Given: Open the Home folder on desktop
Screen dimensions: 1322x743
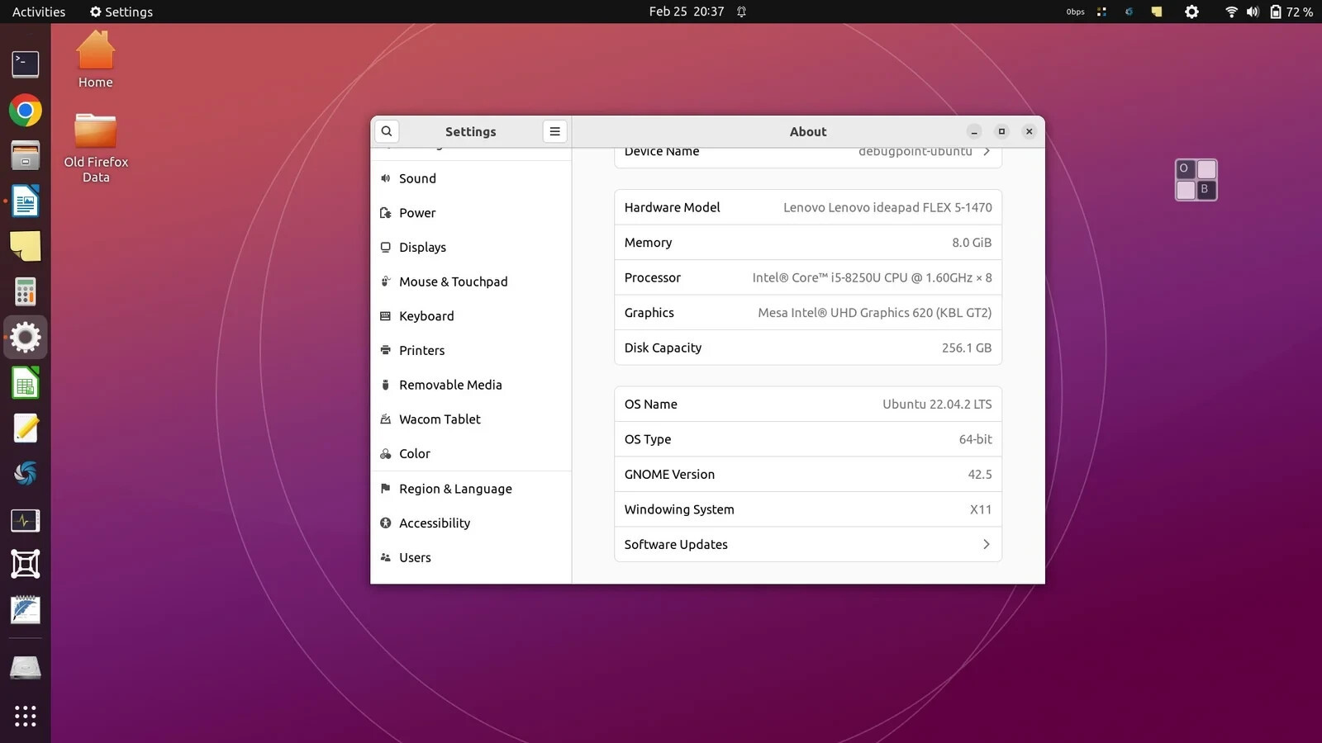Looking at the screenshot, I should click(x=96, y=59).
